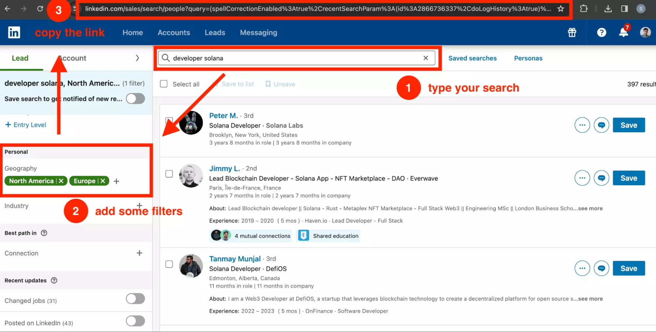Open the notifications bell
656x332 pixels.
(x=623, y=33)
